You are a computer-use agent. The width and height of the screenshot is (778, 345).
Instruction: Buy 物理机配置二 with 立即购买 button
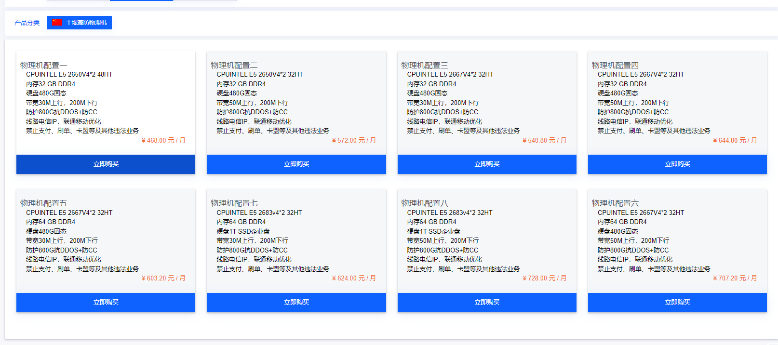[296, 164]
